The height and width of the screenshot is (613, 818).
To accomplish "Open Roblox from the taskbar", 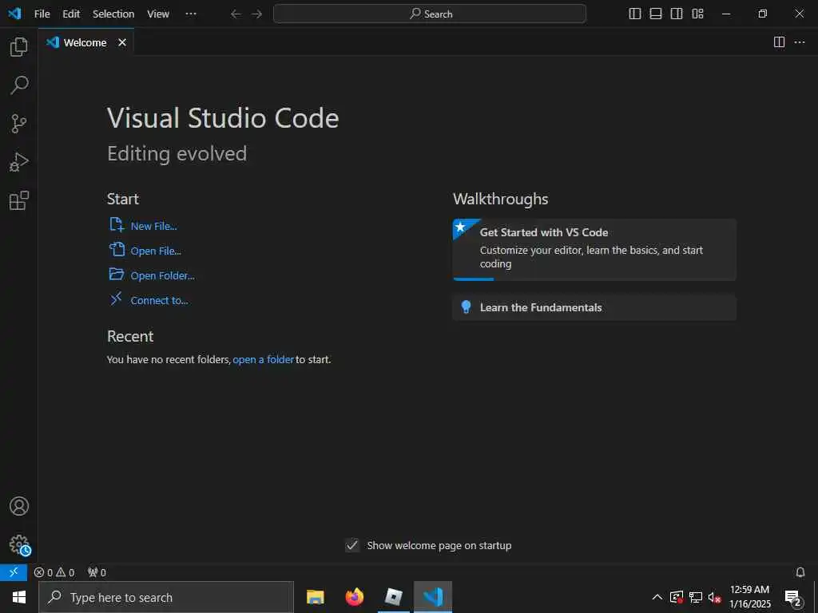I will tap(393, 597).
